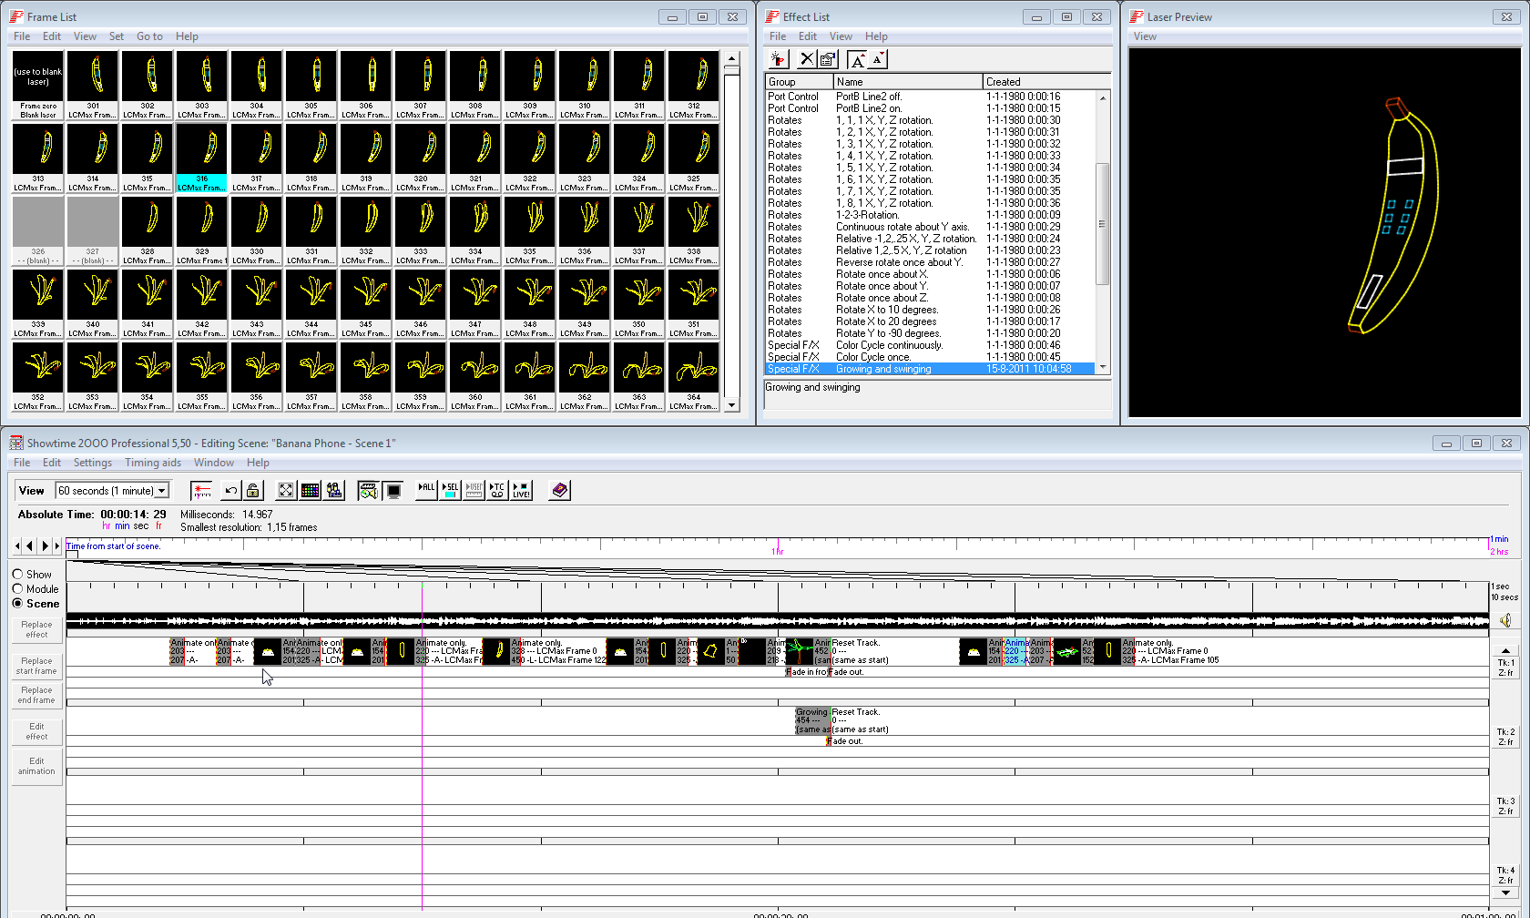Open the 'Go to' menu in Frame List
This screenshot has width=1530, height=918.
pos(149,36)
